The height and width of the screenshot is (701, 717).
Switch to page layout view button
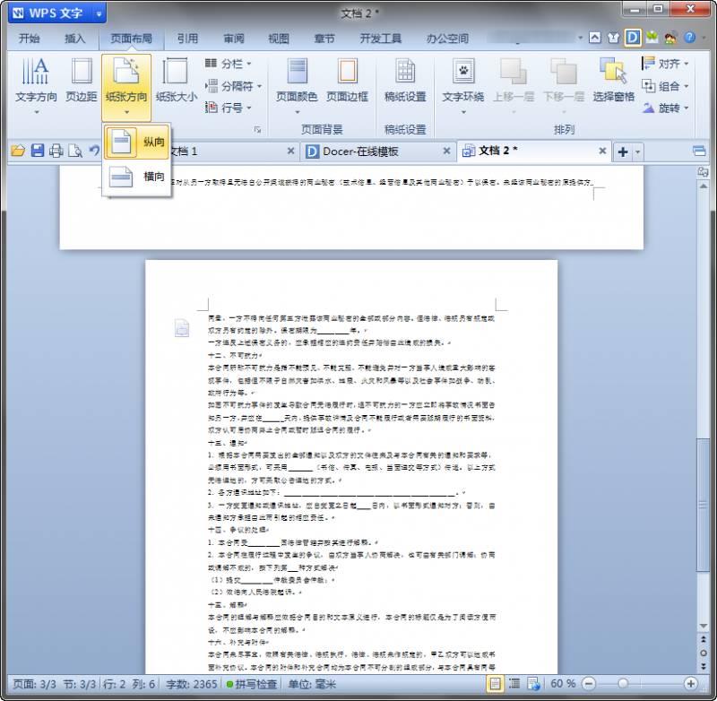(495, 684)
